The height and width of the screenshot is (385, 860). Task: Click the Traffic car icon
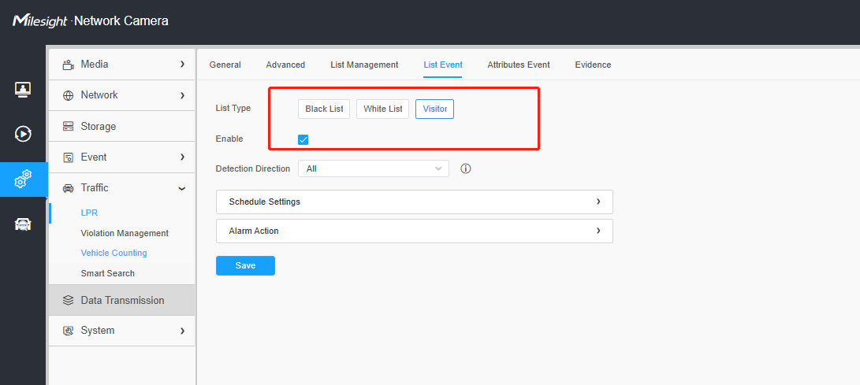(x=68, y=188)
